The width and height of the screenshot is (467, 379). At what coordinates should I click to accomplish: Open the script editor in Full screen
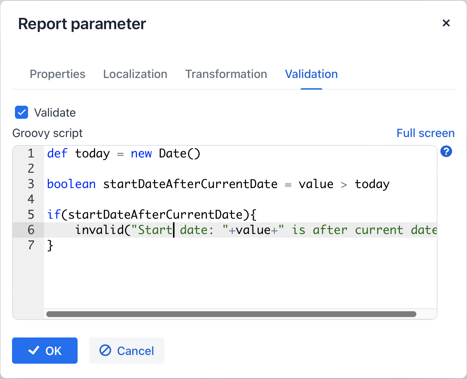coord(425,133)
